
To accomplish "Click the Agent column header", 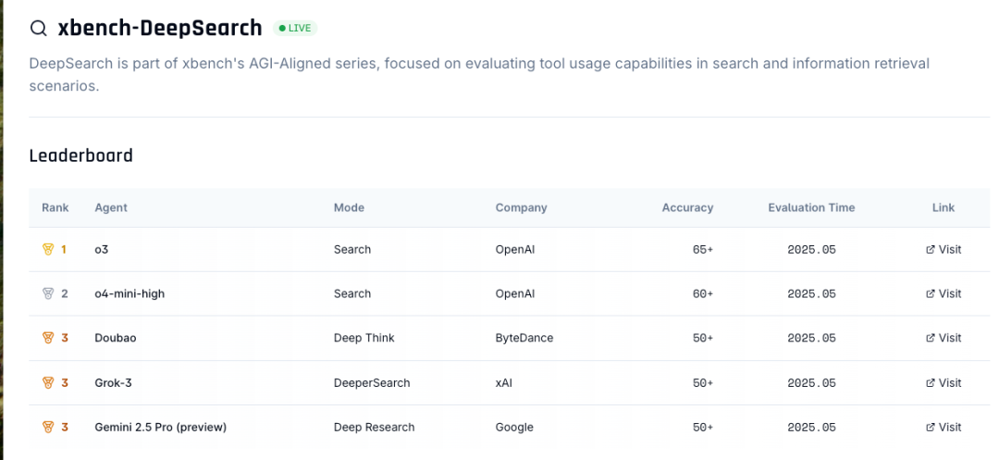I will (111, 208).
